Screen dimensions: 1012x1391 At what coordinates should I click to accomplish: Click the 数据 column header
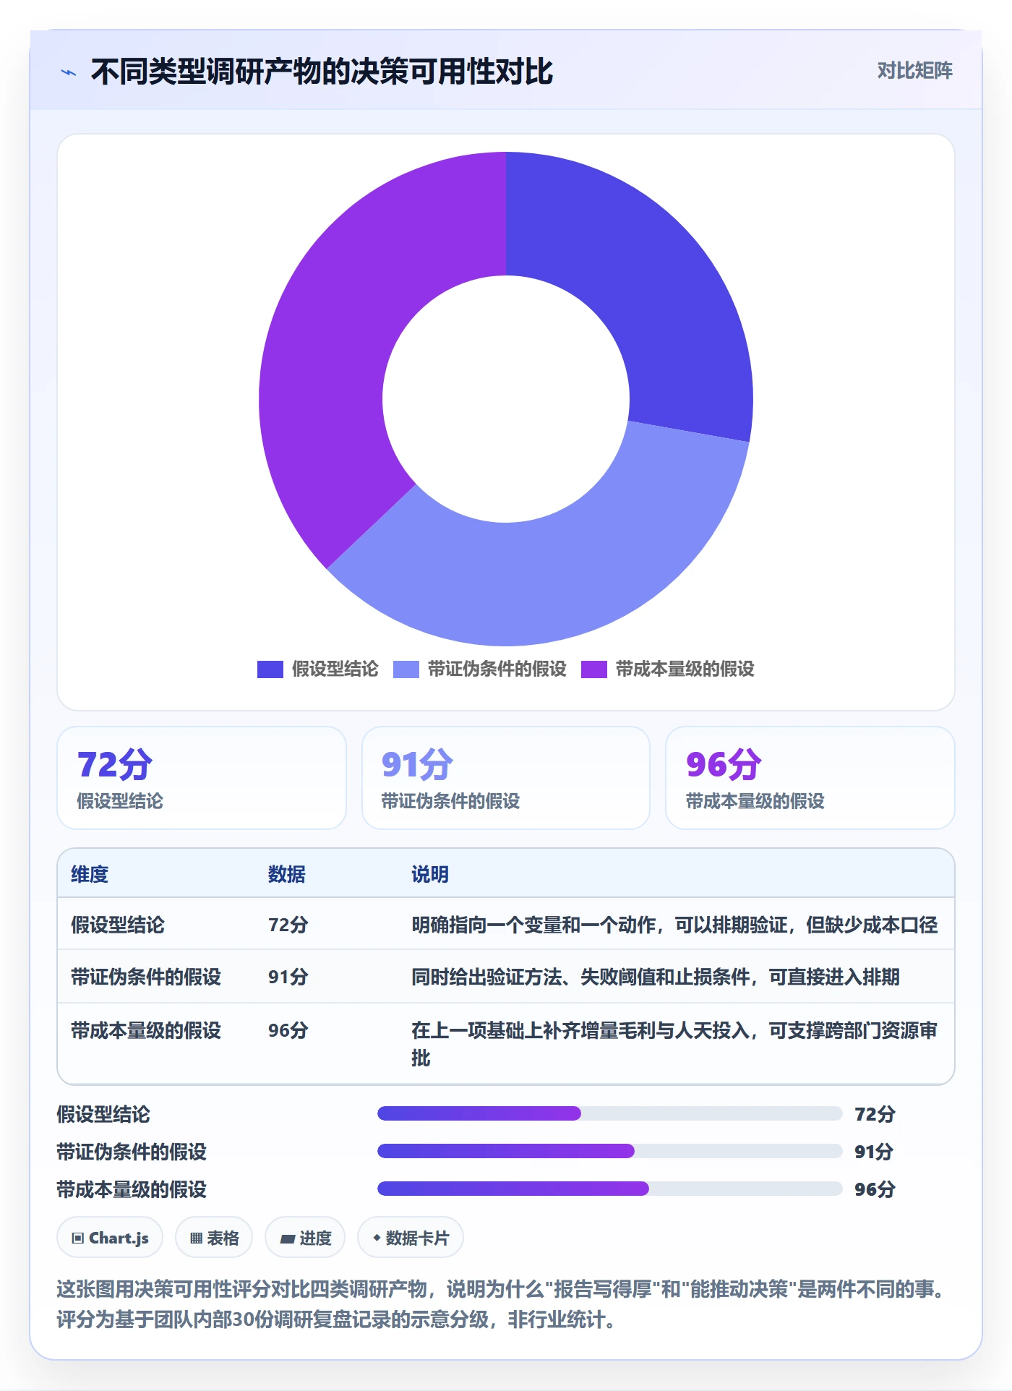click(x=287, y=874)
